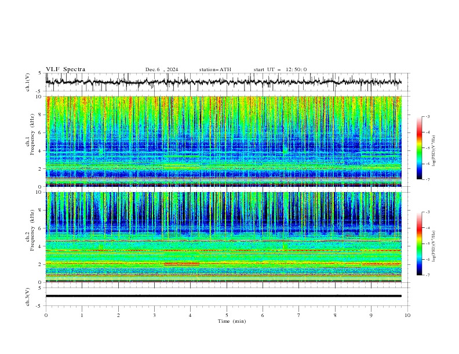Click the VLF Spectra title text
The image size is (459, 354).
point(65,69)
